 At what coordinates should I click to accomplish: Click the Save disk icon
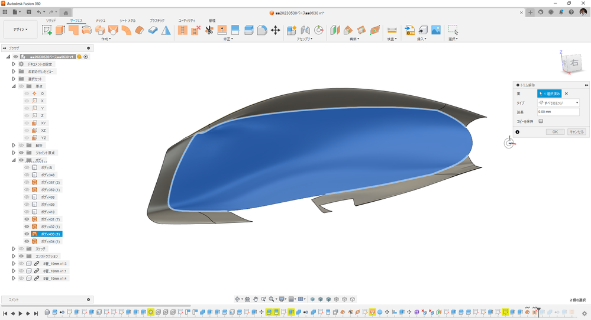(x=28, y=12)
